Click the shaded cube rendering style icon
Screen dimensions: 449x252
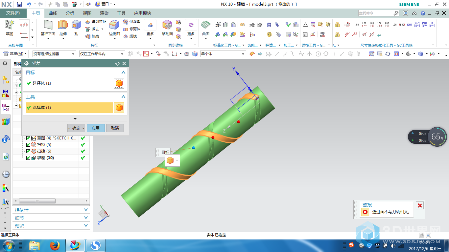tap(421, 54)
